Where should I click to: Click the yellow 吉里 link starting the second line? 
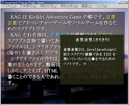[x=12, y=23]
